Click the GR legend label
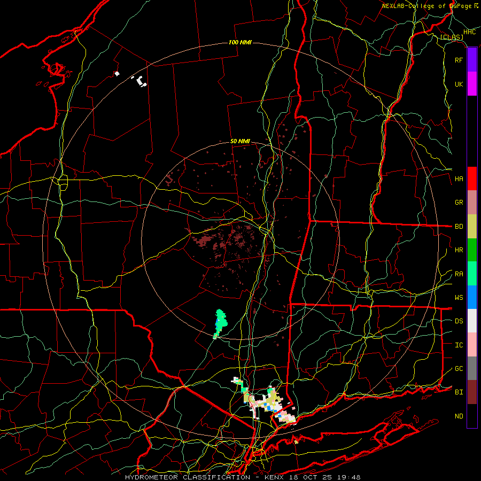 (459, 203)
